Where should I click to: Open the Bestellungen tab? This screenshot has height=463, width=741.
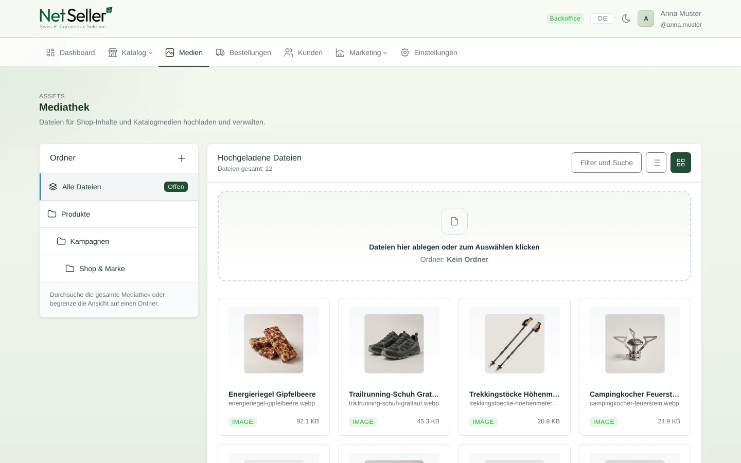[243, 52]
